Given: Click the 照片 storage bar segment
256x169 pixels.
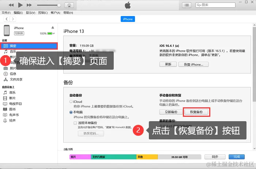Looking at the screenshot, I should click(x=80, y=157).
